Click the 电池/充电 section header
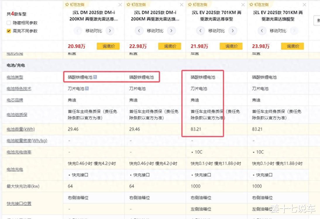Viewport: 320px width, 219px height. 16,65
